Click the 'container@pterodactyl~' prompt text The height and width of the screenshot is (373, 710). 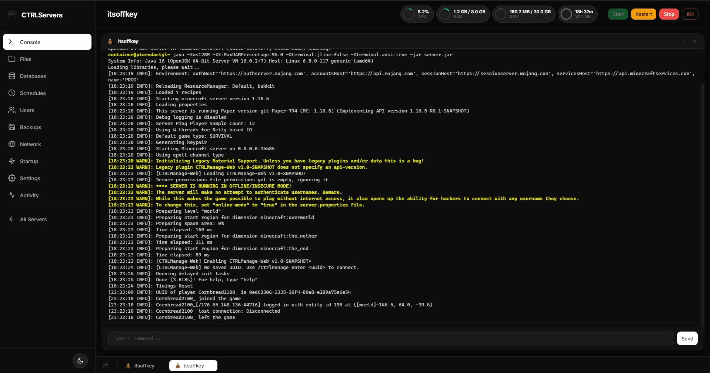coord(139,54)
